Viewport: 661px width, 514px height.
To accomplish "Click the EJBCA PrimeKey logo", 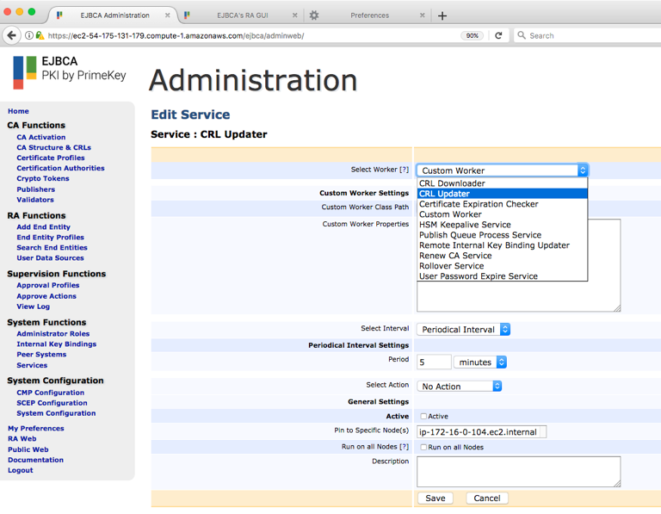I will pos(69,72).
